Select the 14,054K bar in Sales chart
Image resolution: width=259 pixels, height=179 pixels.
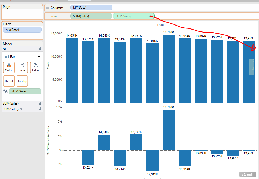(x=72, y=70)
